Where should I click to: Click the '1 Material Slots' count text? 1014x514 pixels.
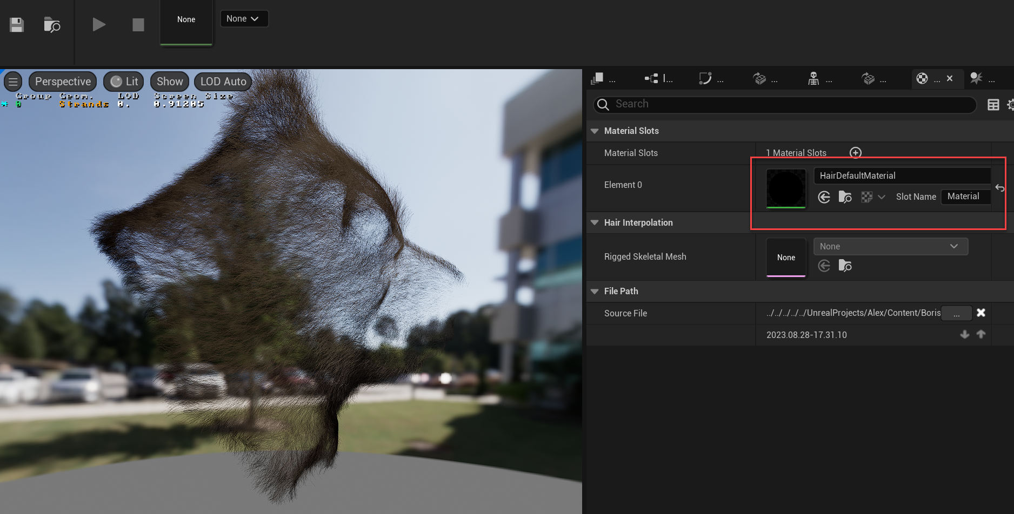click(796, 153)
